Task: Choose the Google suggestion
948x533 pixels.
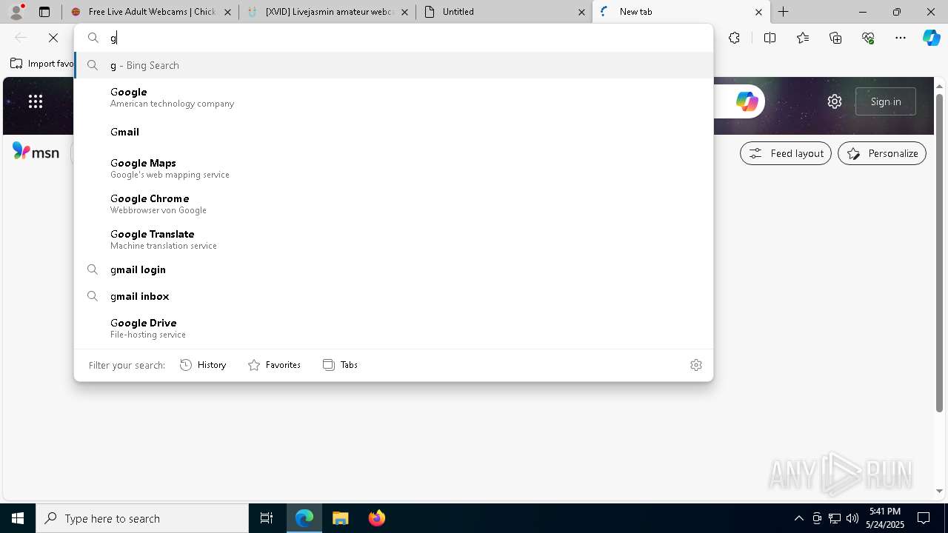Action: tap(393, 97)
